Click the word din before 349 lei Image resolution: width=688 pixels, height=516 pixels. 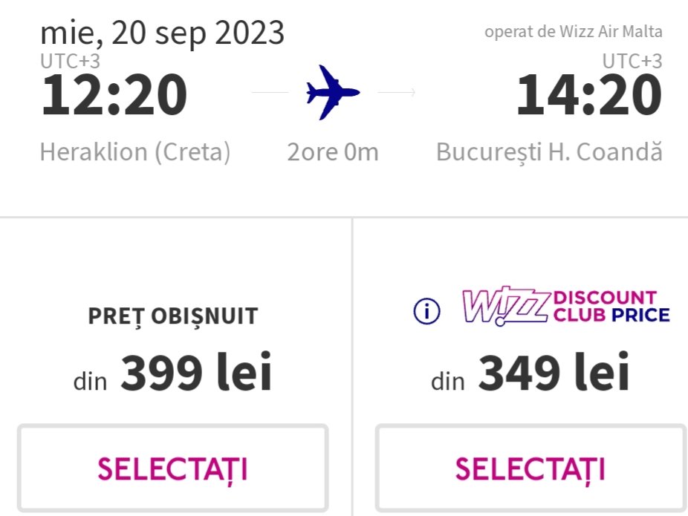click(x=447, y=382)
